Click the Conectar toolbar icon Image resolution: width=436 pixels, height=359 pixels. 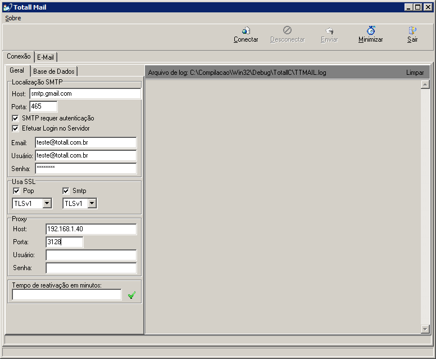coord(246,30)
